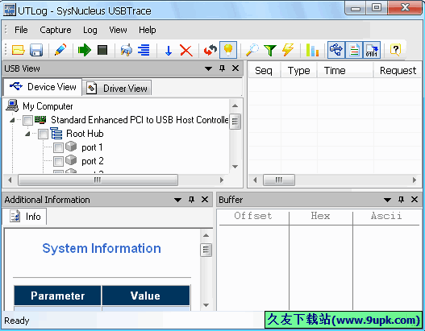Screen dimensions: 425x331
Task: Open the Additional Information panel dropdown arrow
Action: tap(177, 200)
